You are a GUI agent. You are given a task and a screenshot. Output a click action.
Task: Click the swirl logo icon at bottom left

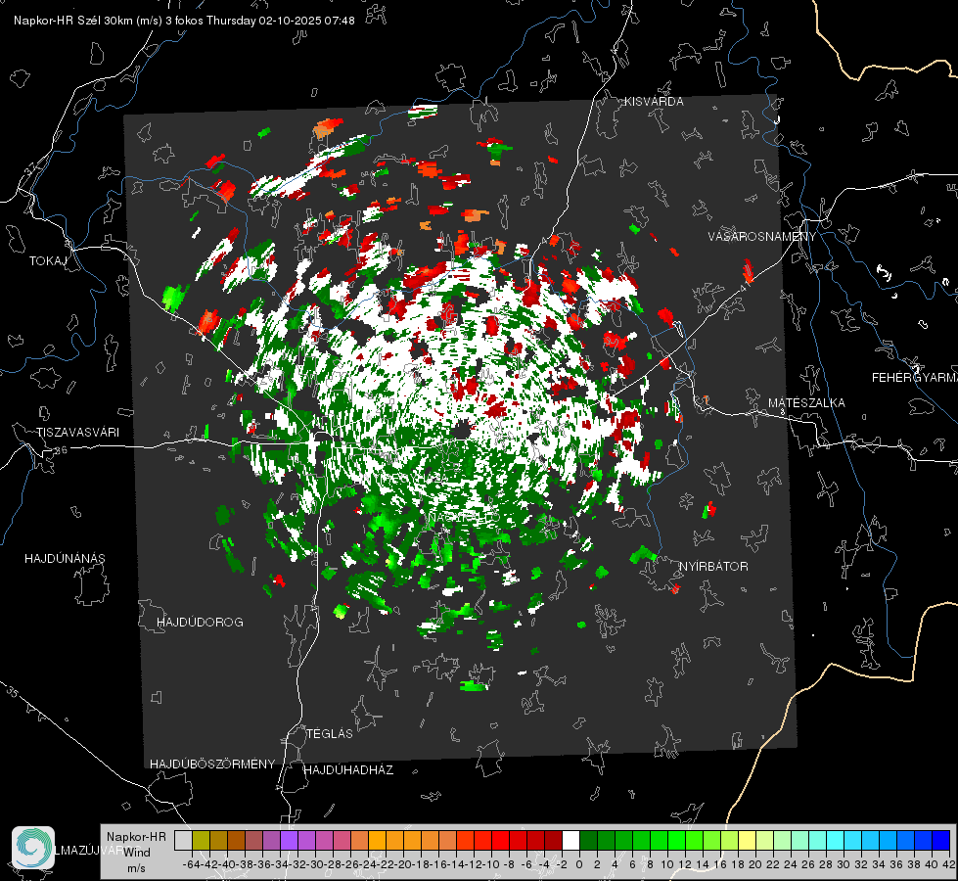pos(33,848)
